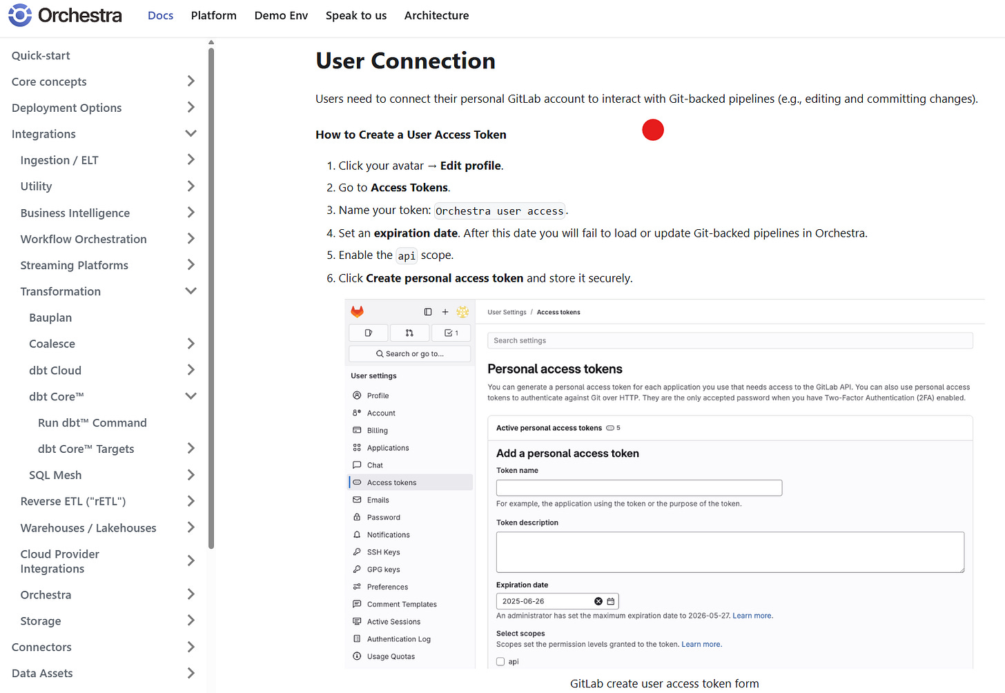Expand Cloud Provider Integrations chevron
The height and width of the screenshot is (693, 1005).
point(191,561)
